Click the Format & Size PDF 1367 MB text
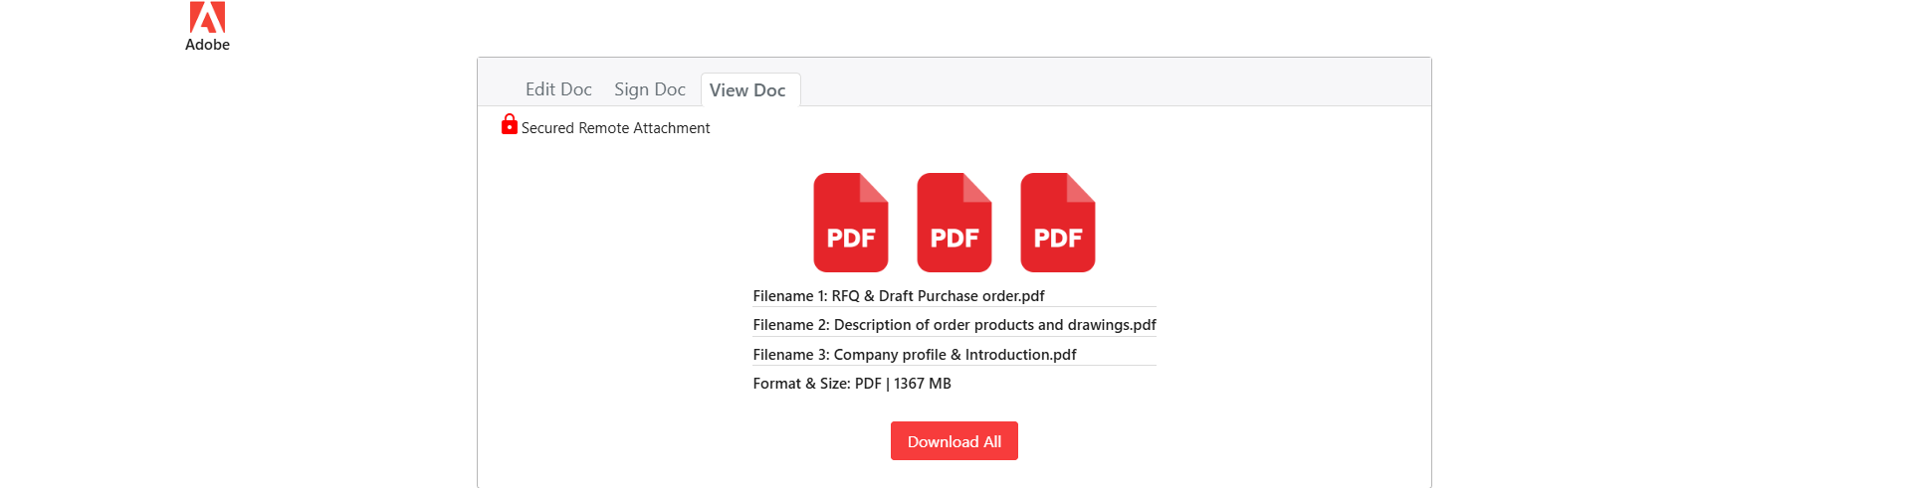 (852, 384)
